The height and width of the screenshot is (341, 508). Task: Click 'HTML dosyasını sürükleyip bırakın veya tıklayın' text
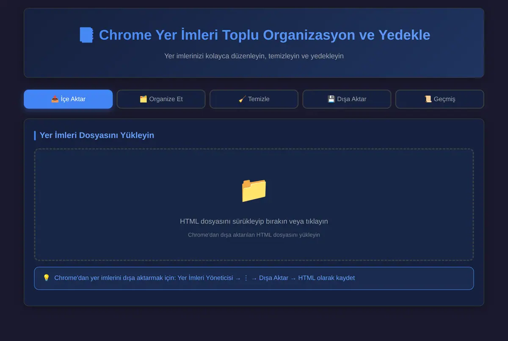click(254, 221)
